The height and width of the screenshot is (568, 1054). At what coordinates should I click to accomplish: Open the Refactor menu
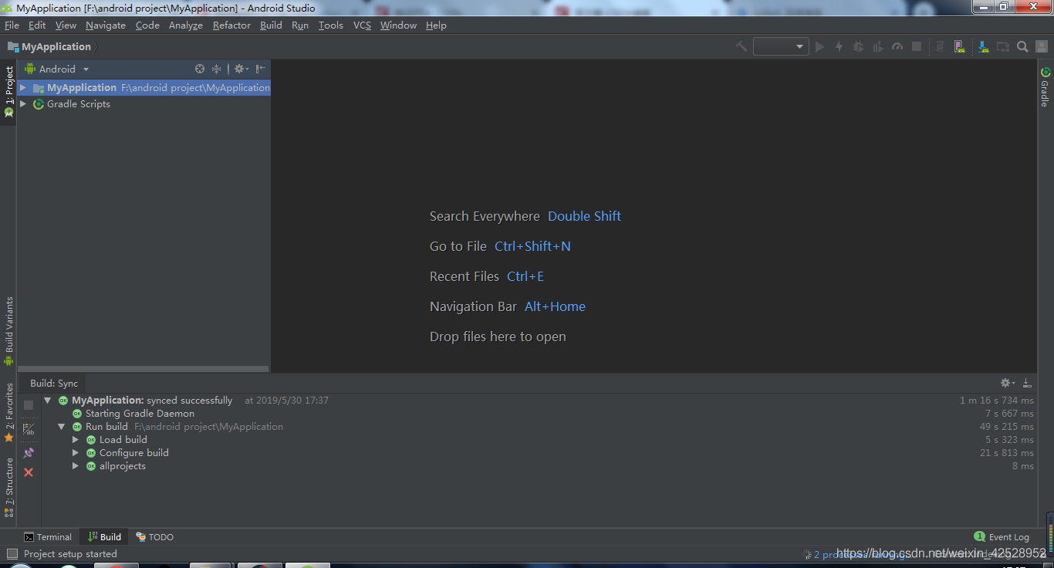click(x=231, y=25)
